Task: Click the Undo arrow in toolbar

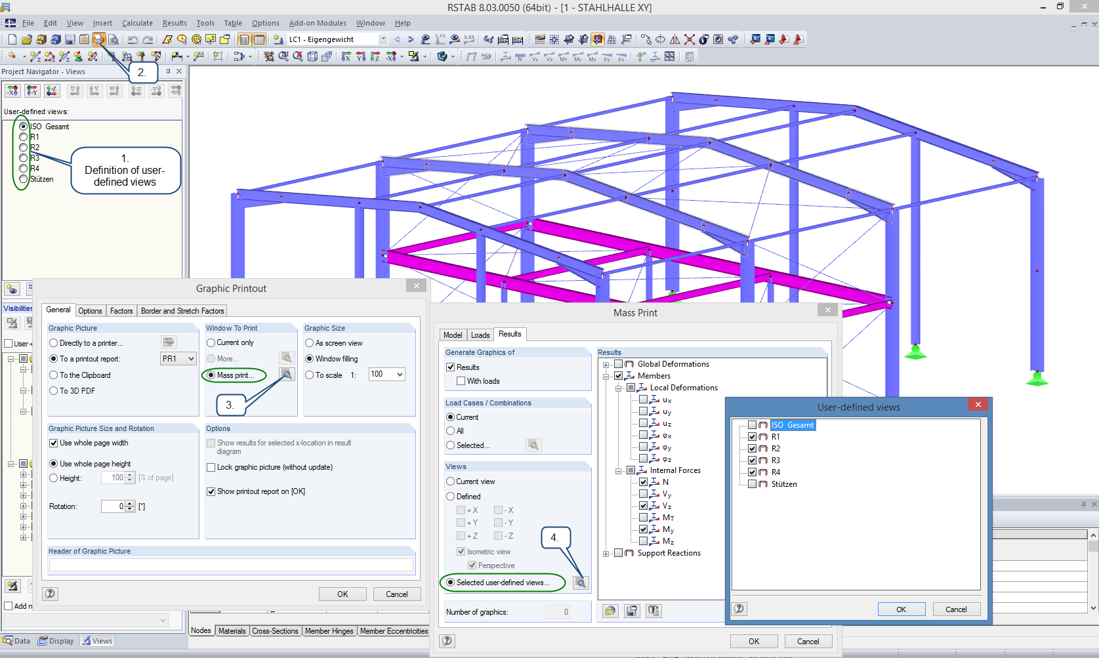Action: (133, 39)
